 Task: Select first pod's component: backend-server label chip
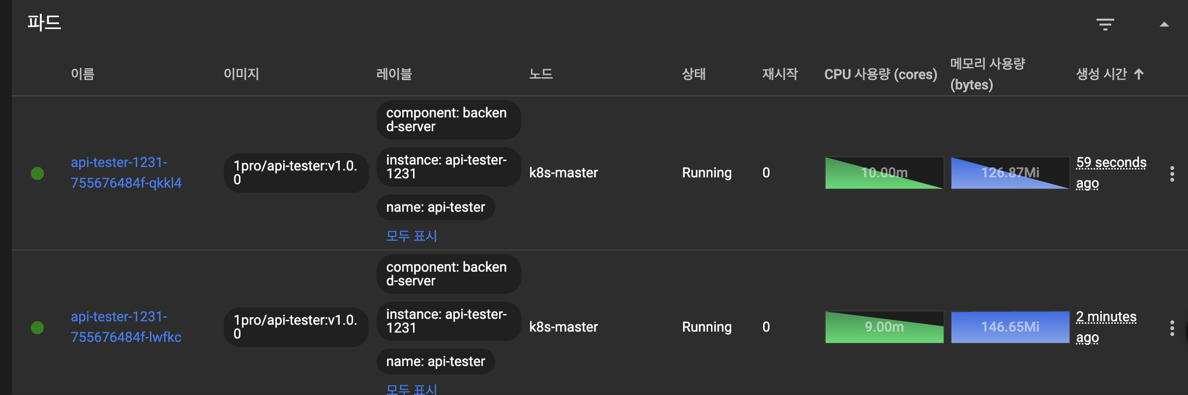coord(448,120)
